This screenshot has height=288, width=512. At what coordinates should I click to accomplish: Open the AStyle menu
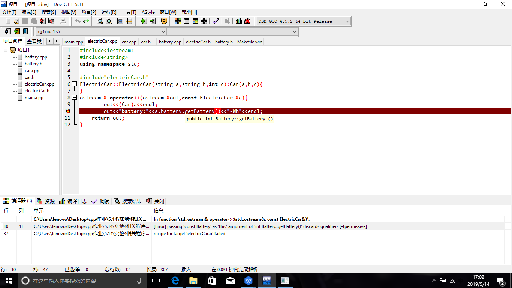tap(148, 12)
